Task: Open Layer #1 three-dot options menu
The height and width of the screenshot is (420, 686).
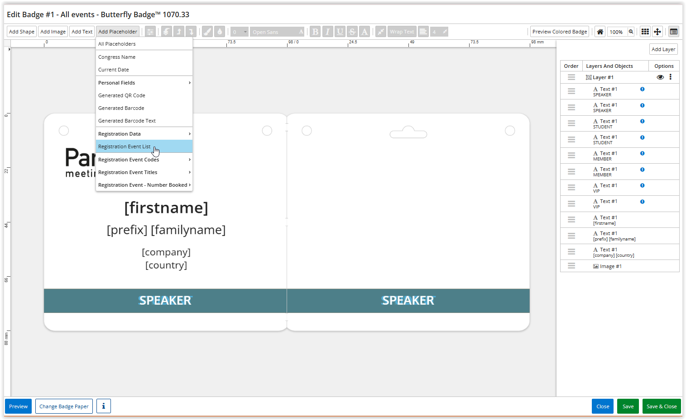Action: [x=671, y=77]
